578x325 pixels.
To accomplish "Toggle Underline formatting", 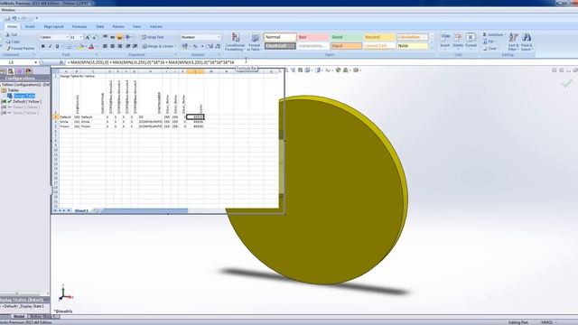I will tap(57, 46).
